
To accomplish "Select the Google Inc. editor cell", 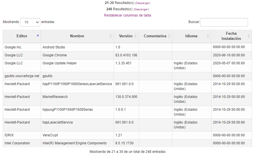I will click(x=22, y=47).
